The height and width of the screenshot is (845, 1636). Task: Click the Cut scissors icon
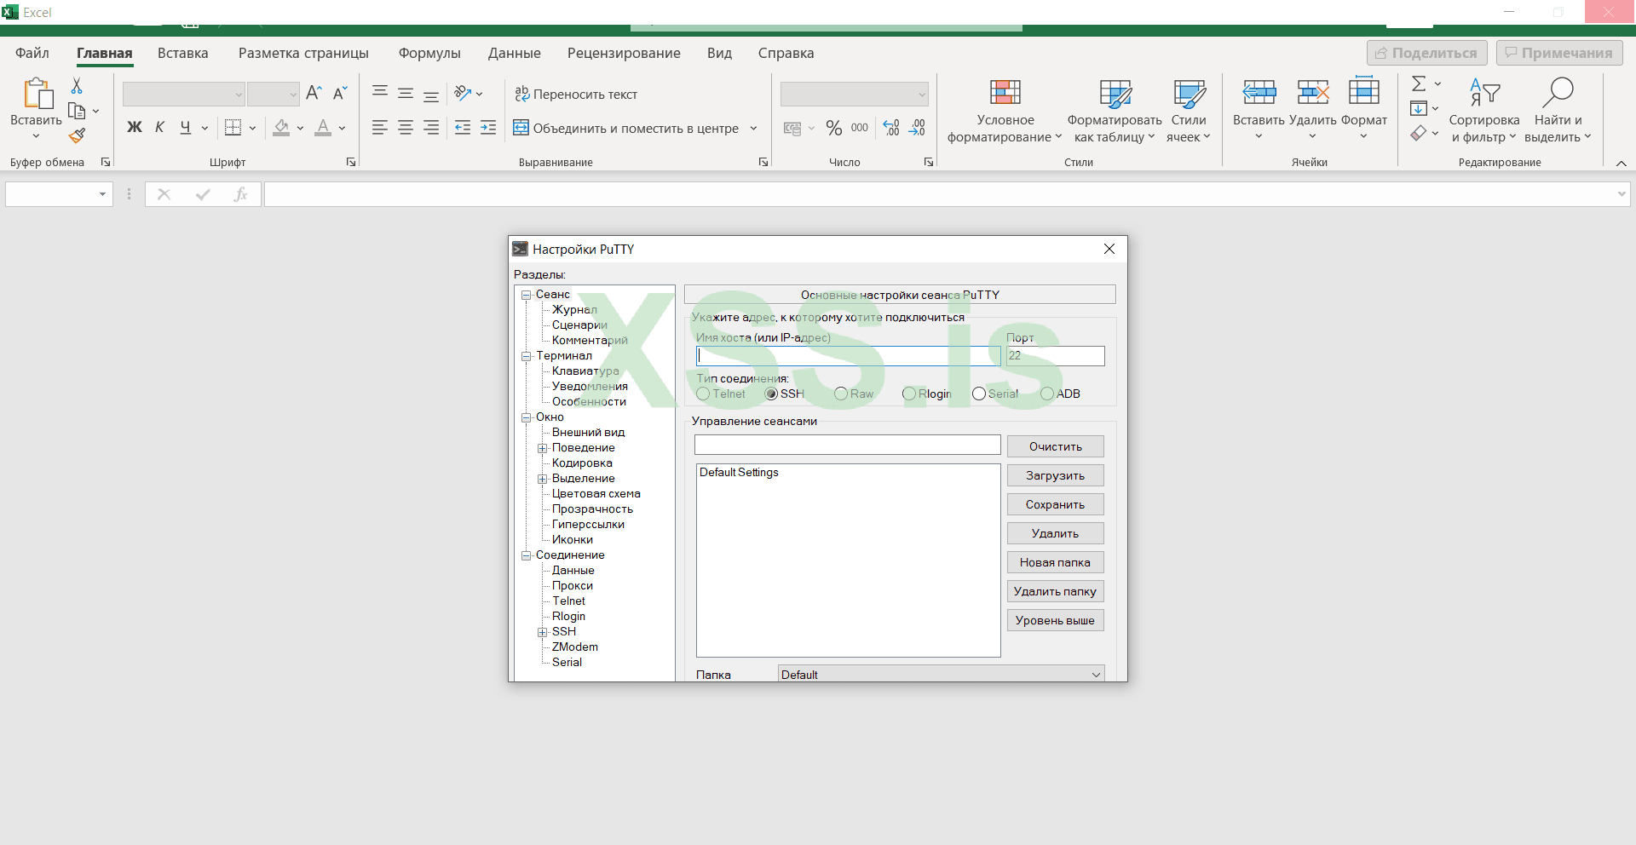[77, 86]
